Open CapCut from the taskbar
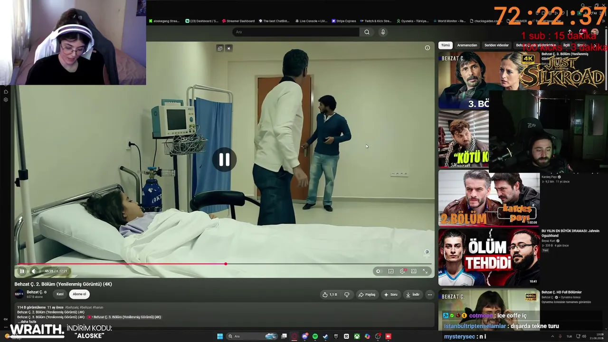This screenshot has width=608, height=342. point(346,336)
